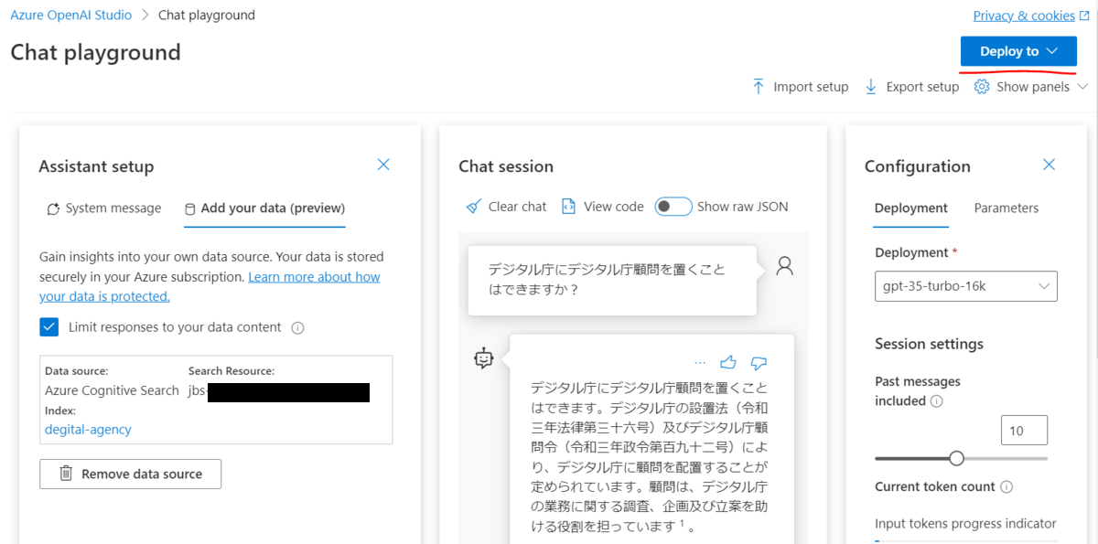Click the Export setup button
The width and height of the screenshot is (1098, 544).
click(x=911, y=87)
